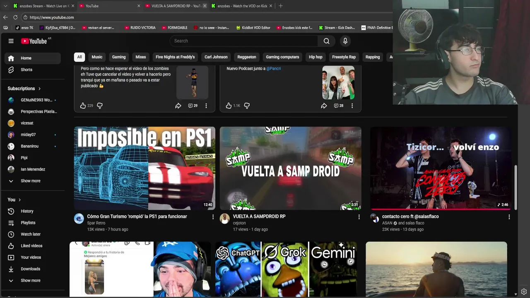Select the Gaming computers chip
Screen dimensions: 530x298
pos(282,57)
